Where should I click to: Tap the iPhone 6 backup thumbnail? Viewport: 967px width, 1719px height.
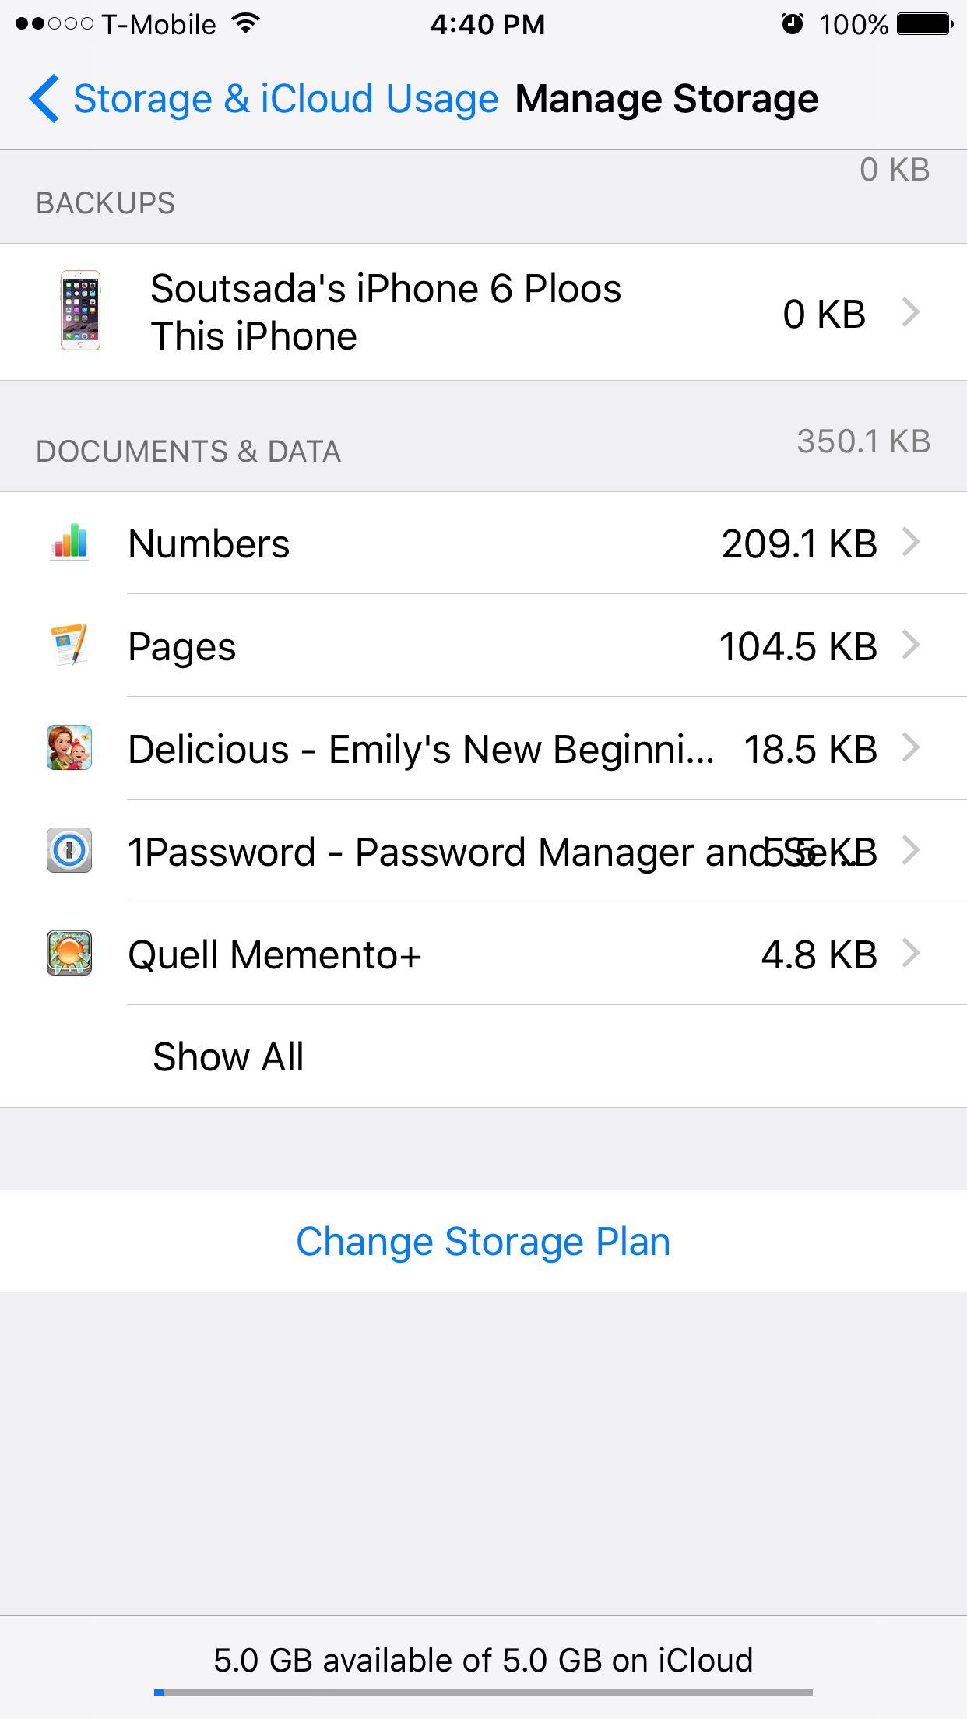point(81,311)
